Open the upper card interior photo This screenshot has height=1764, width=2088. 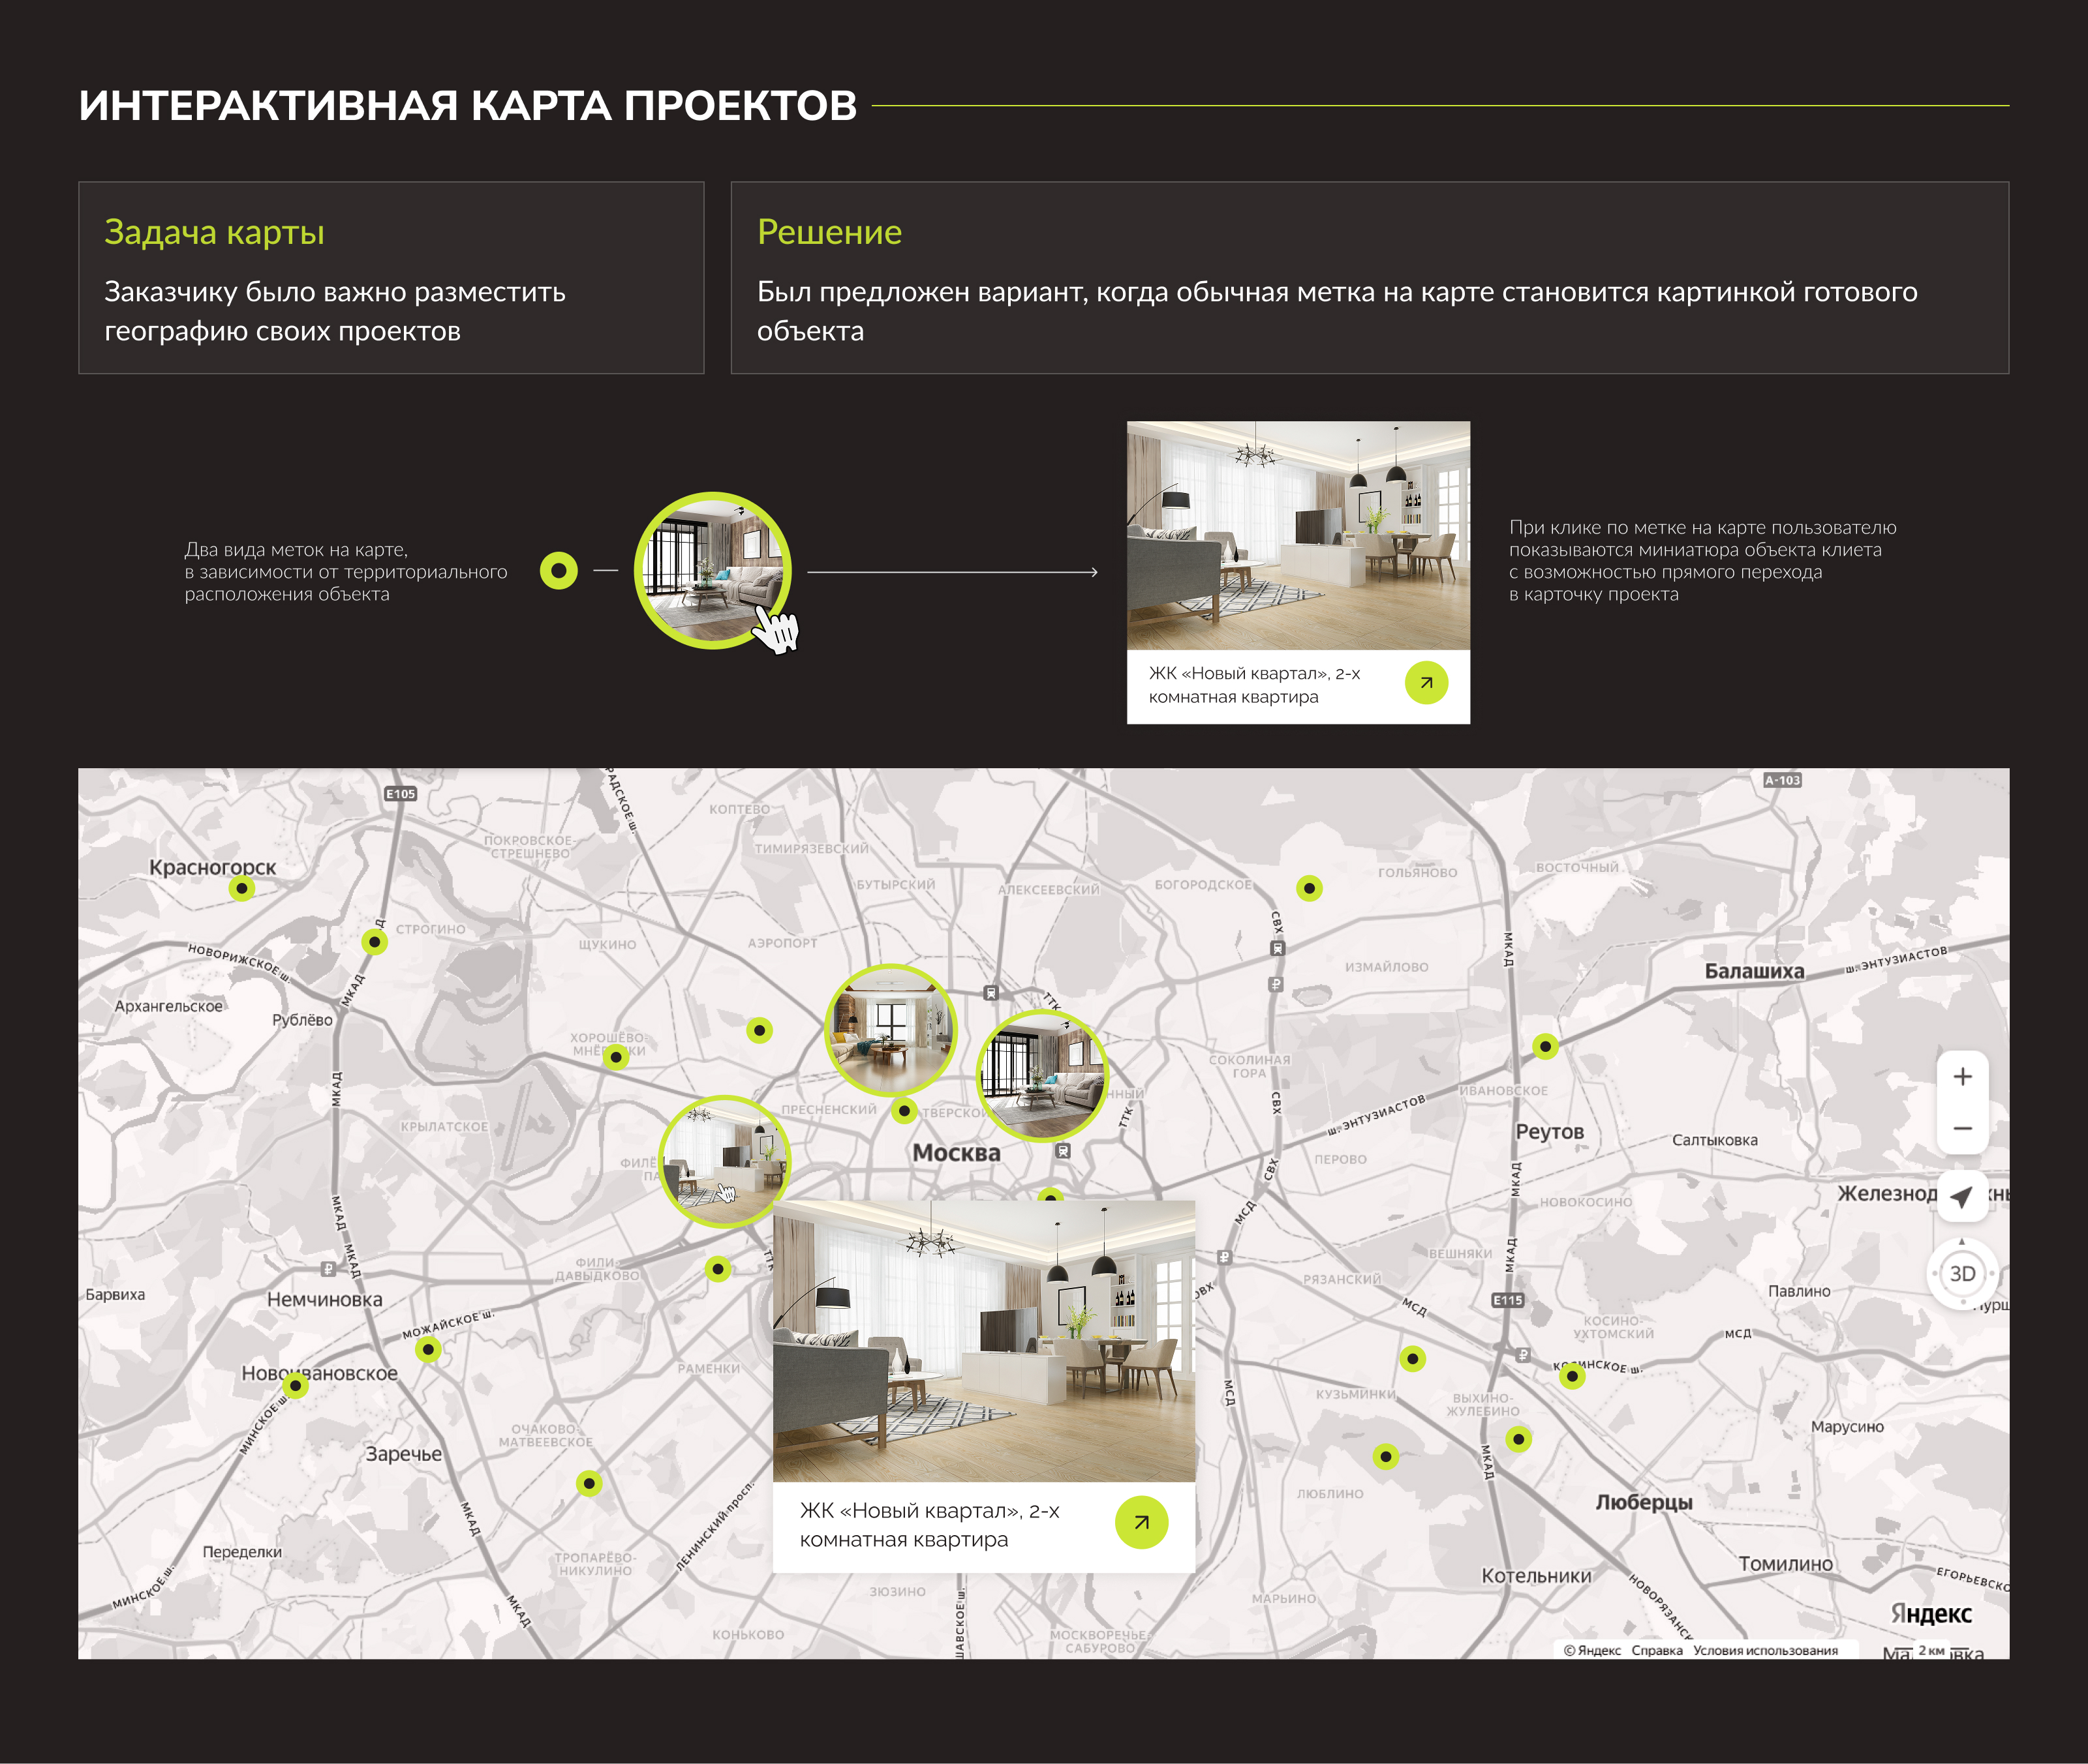pyautogui.click(x=1298, y=536)
